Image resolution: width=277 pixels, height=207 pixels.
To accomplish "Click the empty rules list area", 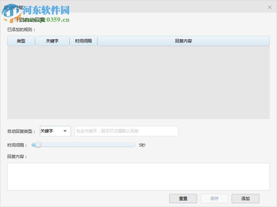I will click(138, 83).
